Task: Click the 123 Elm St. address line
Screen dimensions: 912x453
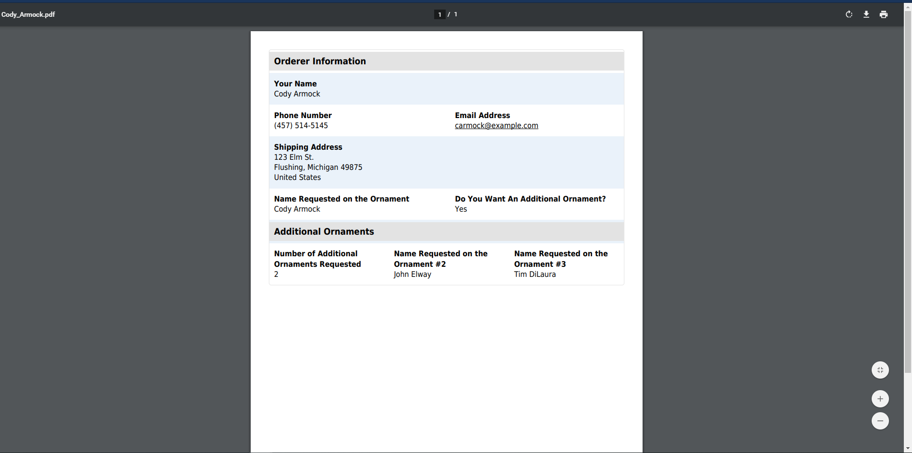Action: click(x=293, y=157)
